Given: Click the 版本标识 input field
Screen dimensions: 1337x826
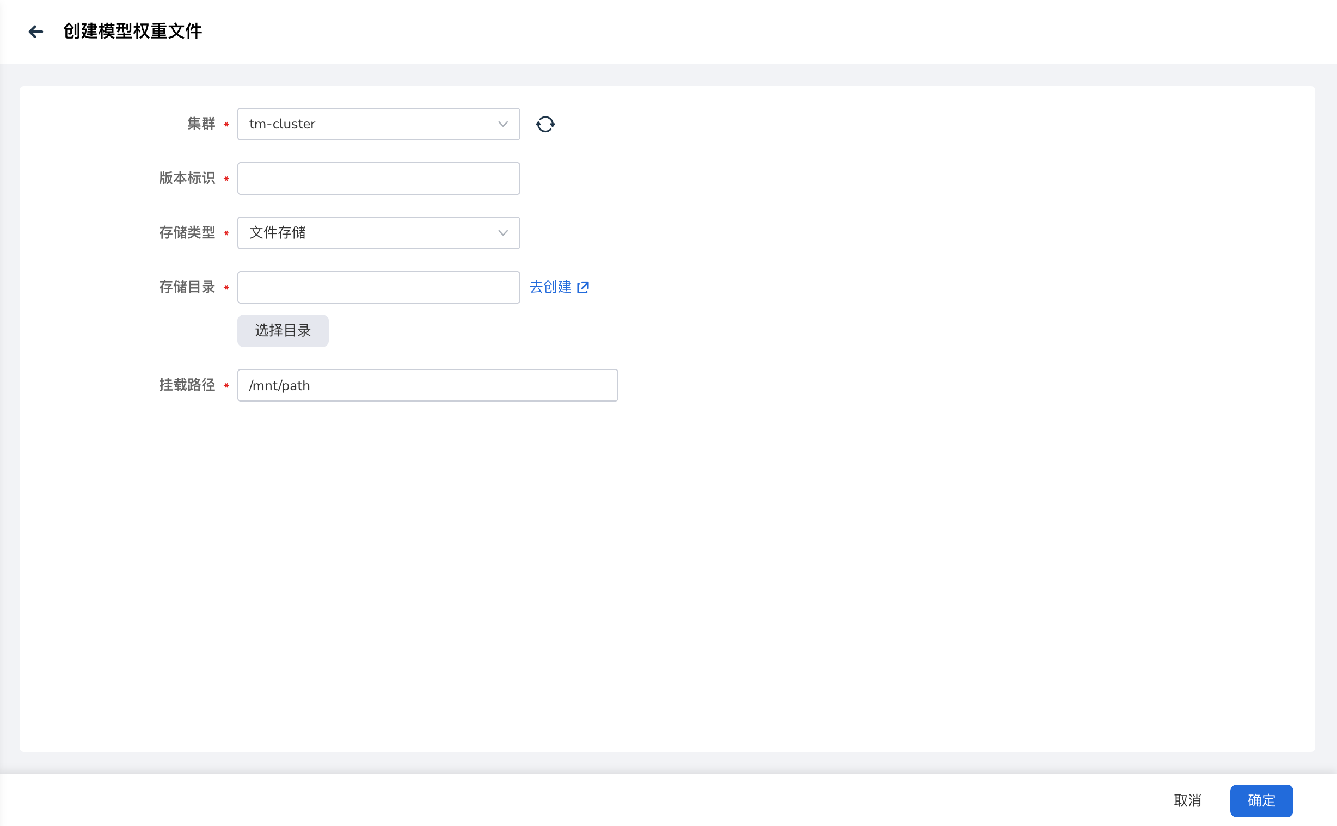Looking at the screenshot, I should tap(378, 178).
